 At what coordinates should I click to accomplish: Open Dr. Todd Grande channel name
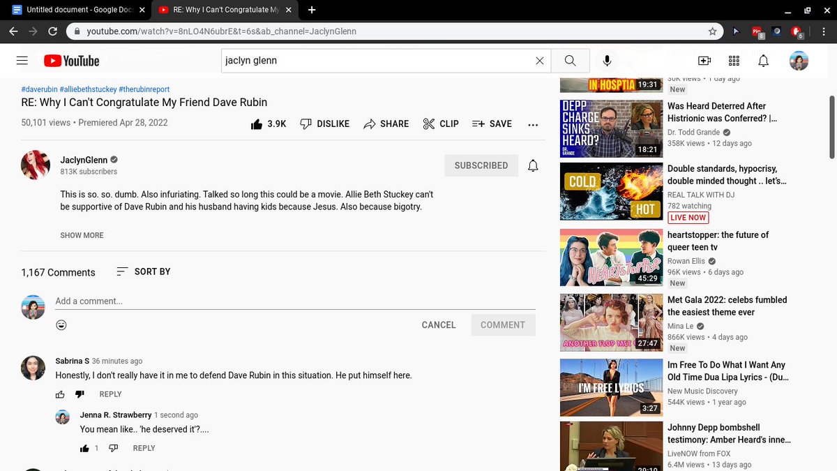(693, 133)
